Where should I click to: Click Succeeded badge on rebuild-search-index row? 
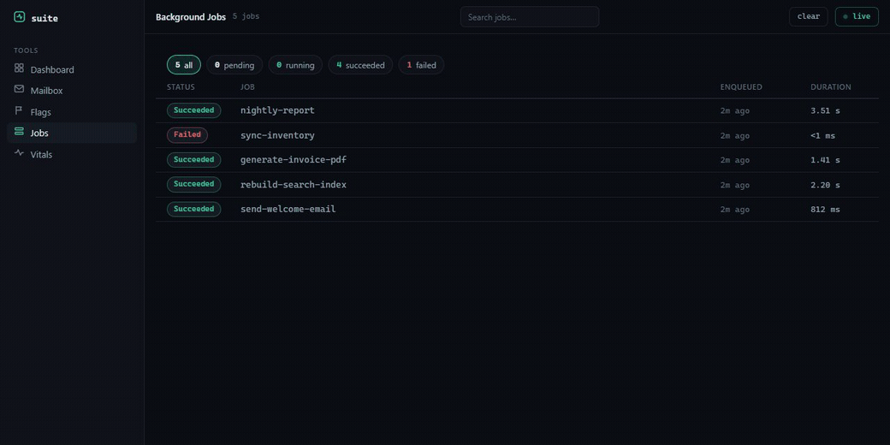(x=193, y=184)
